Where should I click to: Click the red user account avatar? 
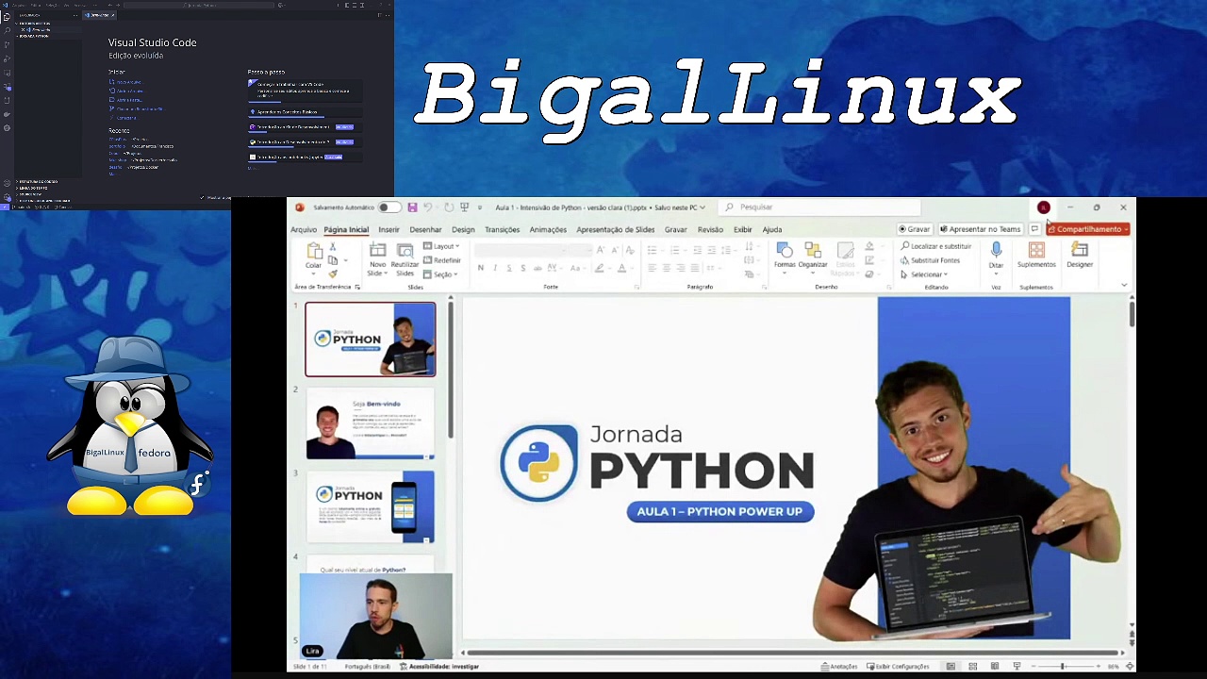1044,207
